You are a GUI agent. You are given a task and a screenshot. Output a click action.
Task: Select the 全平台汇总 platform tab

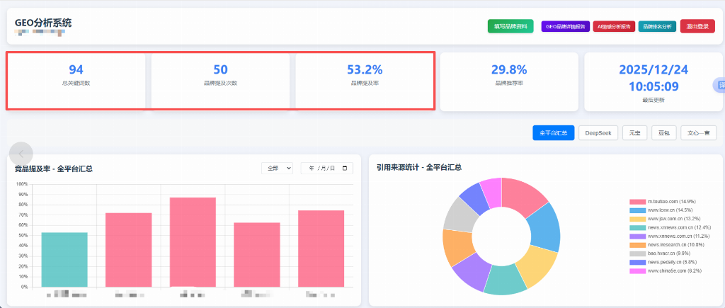[x=553, y=132]
